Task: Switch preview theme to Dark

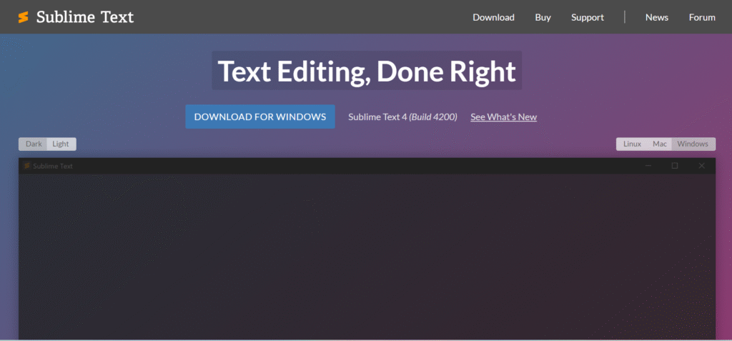Action: [34, 144]
